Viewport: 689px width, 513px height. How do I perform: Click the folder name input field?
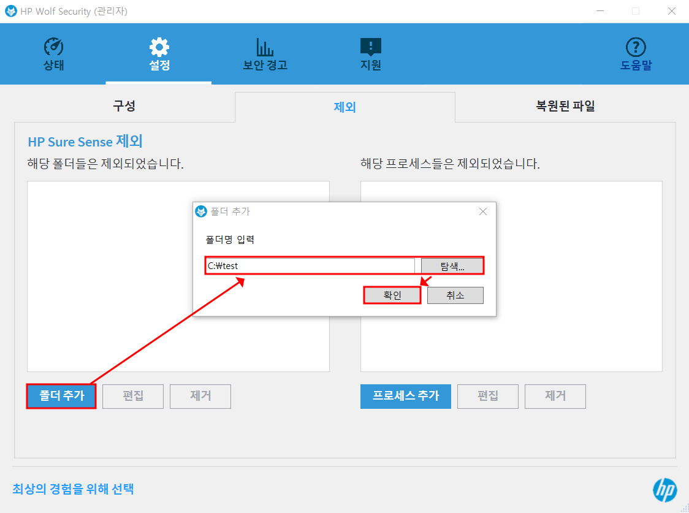[x=310, y=266]
